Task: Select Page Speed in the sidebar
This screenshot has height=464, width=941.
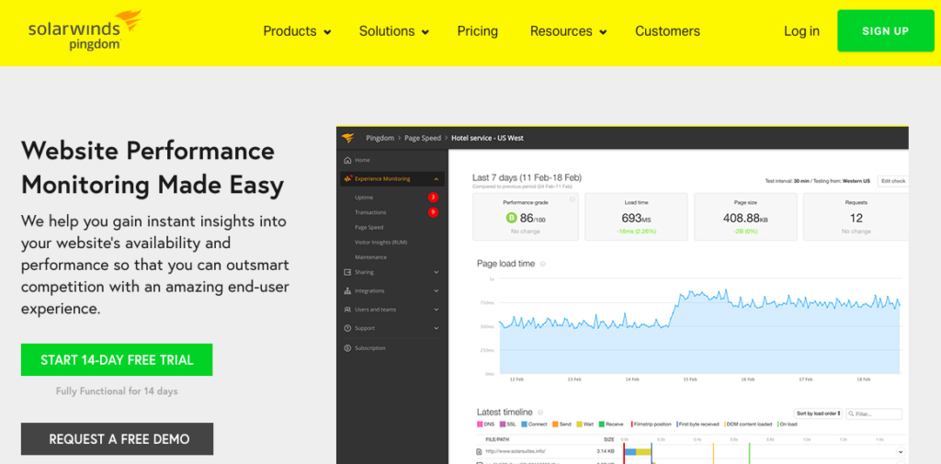Action: [x=368, y=227]
